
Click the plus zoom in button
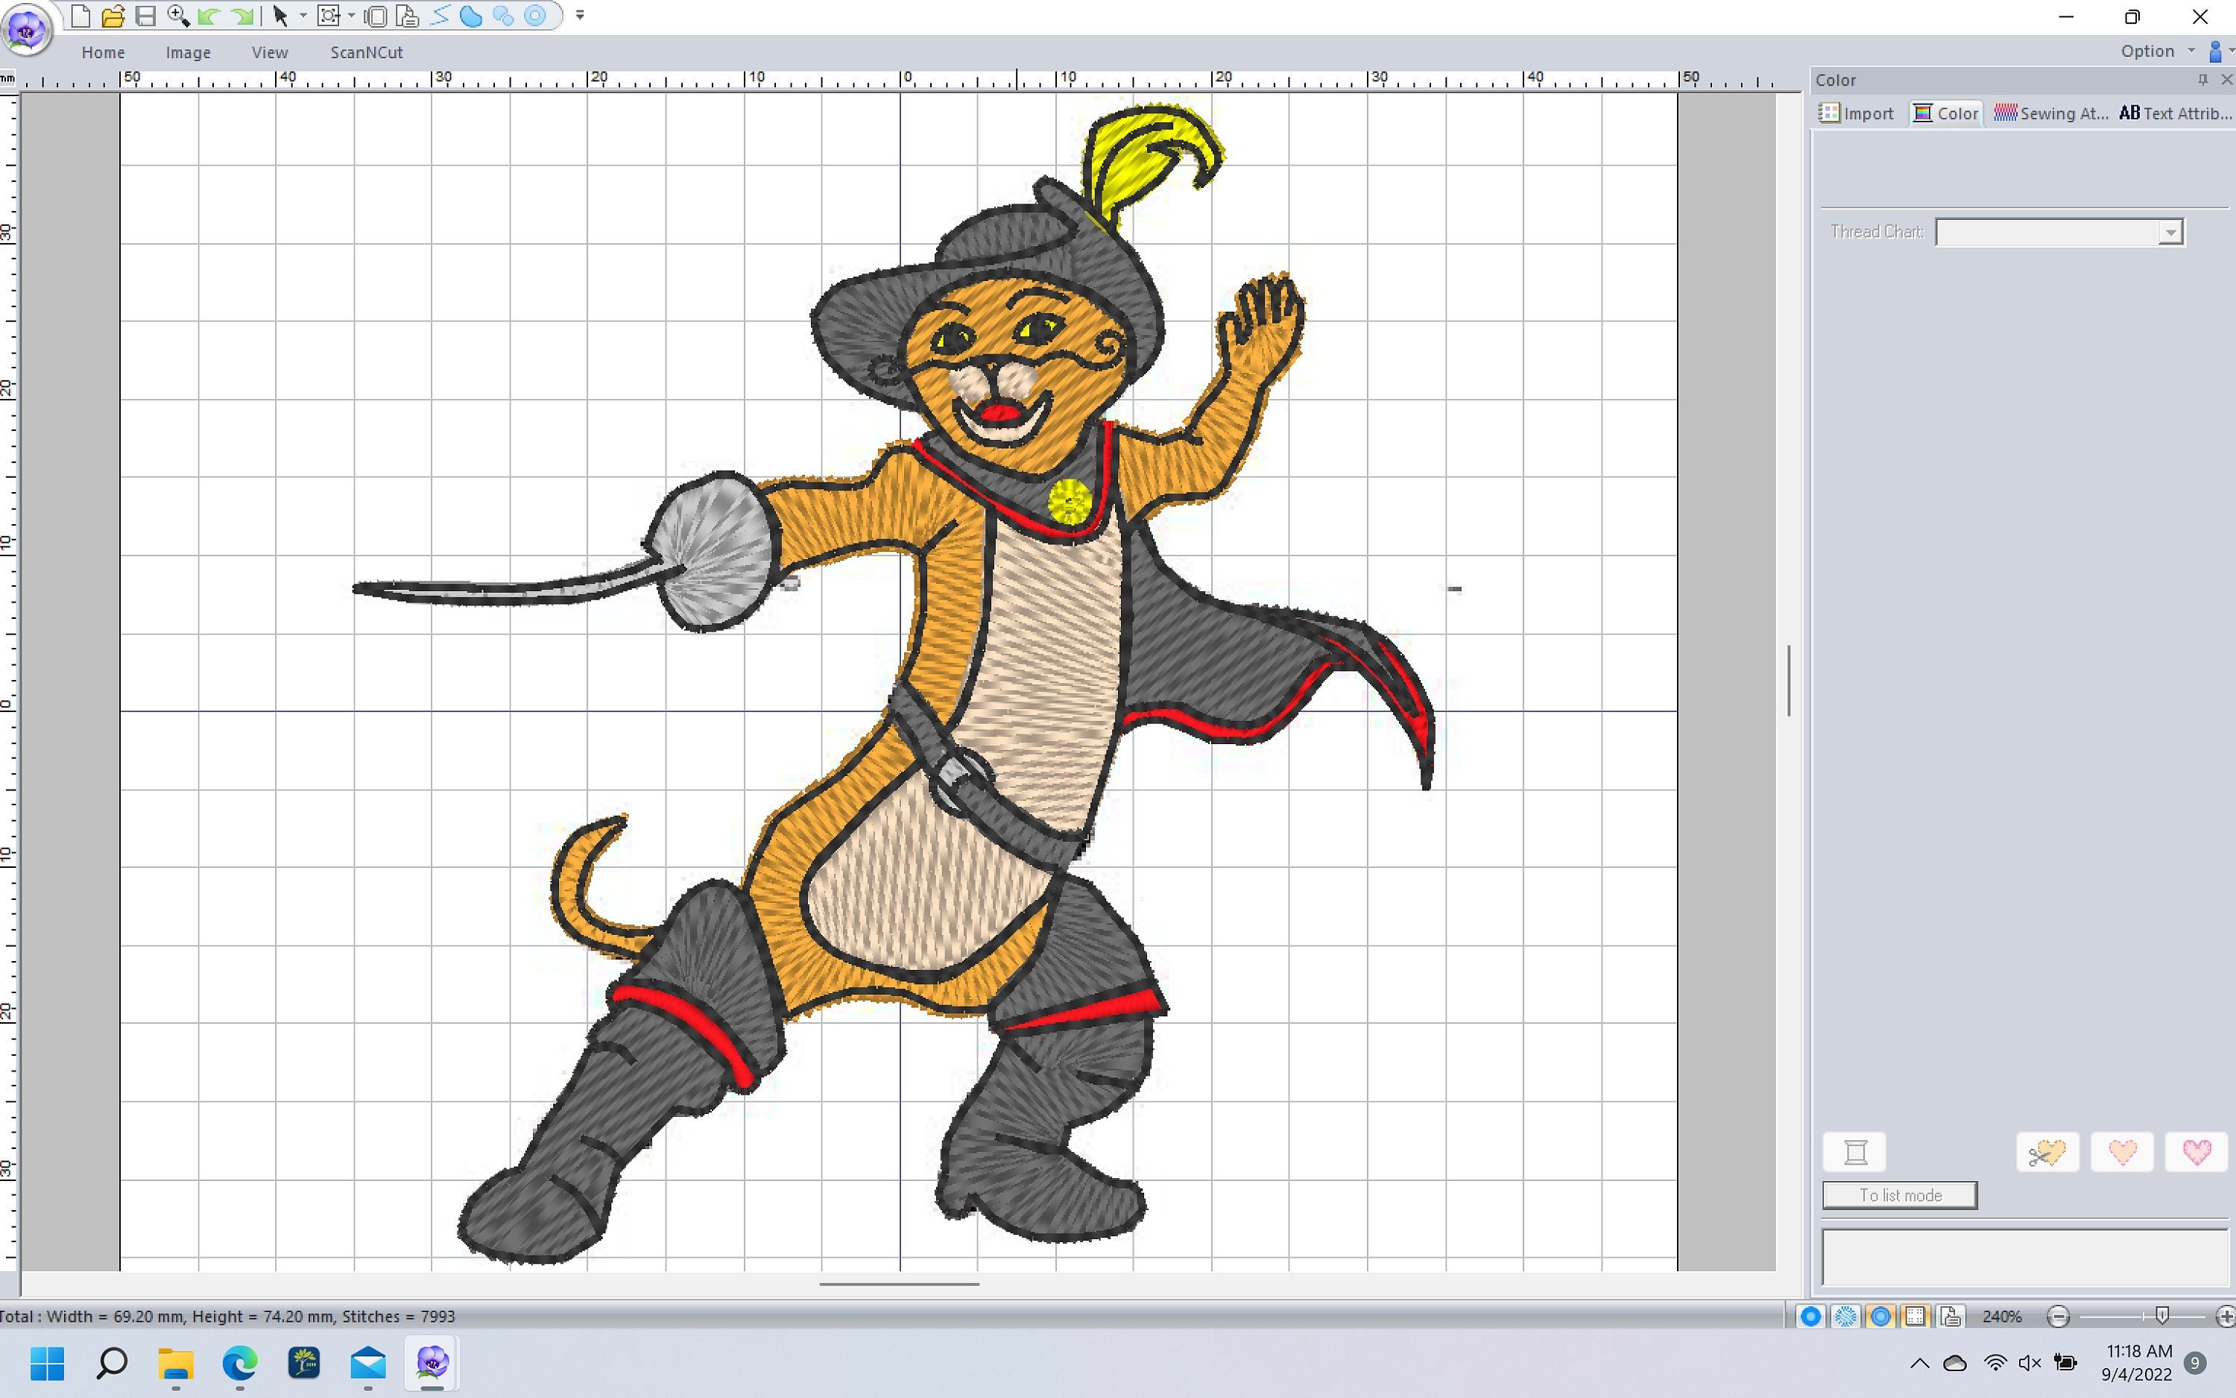pos(2226,1317)
